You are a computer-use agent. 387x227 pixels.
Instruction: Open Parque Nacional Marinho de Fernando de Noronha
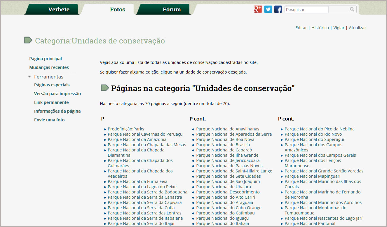click(322, 195)
